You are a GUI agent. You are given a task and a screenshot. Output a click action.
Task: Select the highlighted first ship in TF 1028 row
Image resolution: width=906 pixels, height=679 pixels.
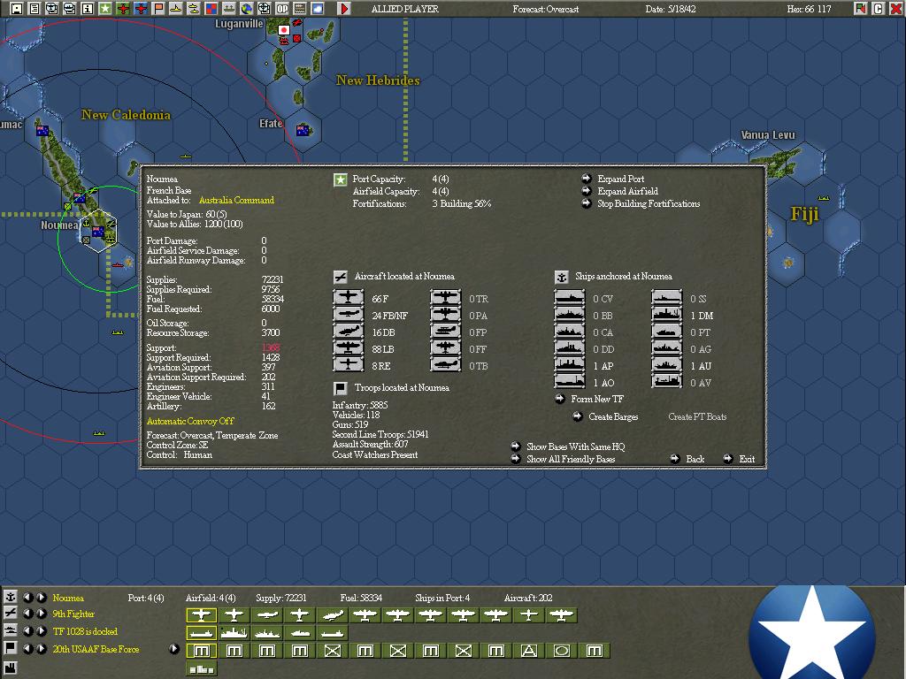click(x=201, y=633)
